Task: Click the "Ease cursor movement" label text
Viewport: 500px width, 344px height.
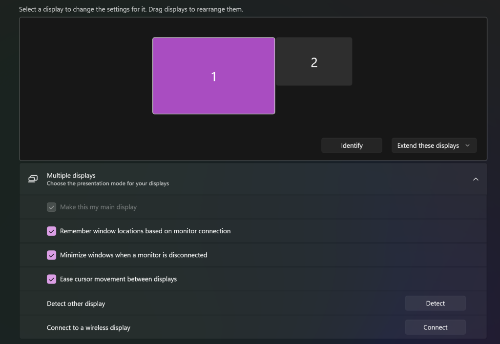Action: [x=118, y=279]
